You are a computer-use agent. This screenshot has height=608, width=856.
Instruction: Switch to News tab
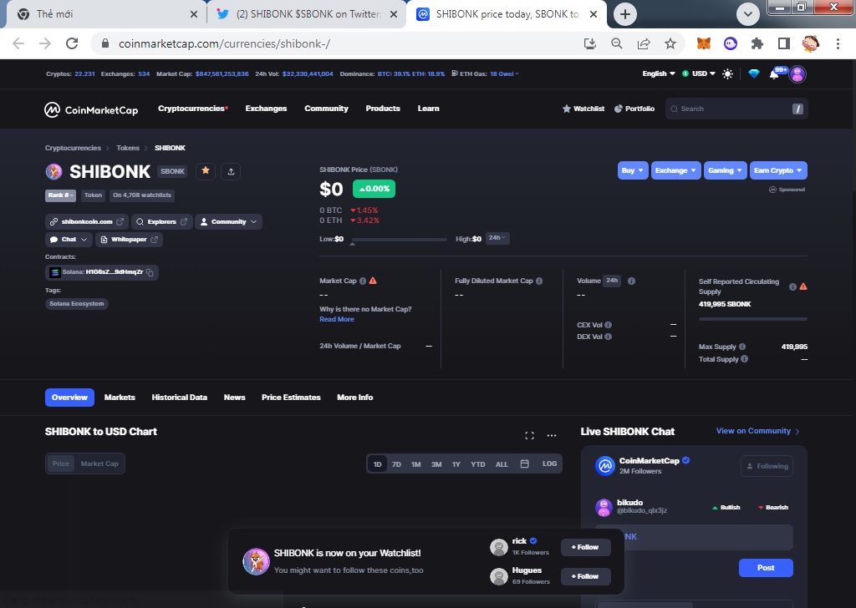[234, 398]
